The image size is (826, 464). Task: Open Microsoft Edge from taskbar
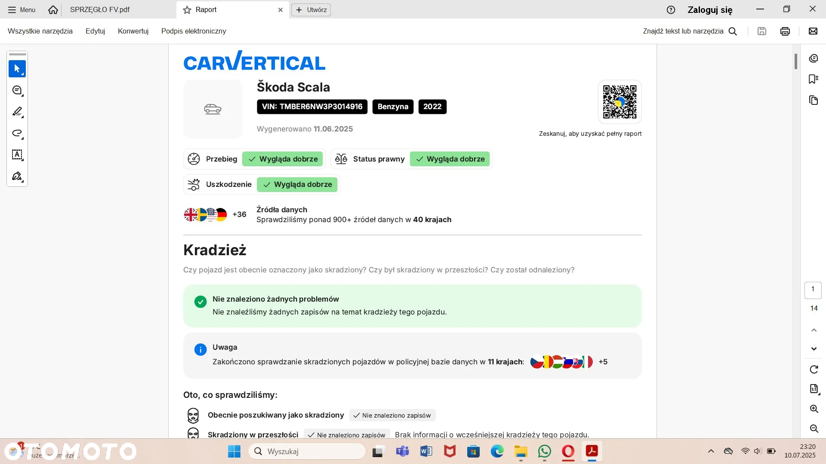pyautogui.click(x=497, y=451)
